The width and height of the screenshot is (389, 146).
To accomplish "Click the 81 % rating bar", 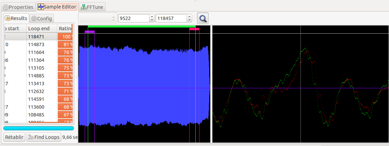I will click(65, 44).
